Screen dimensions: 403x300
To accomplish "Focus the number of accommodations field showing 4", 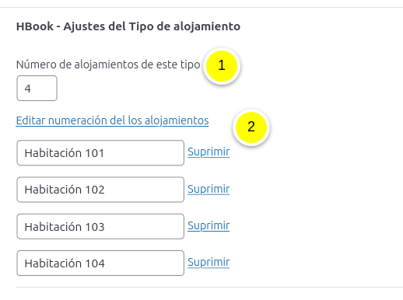I will coord(37,89).
